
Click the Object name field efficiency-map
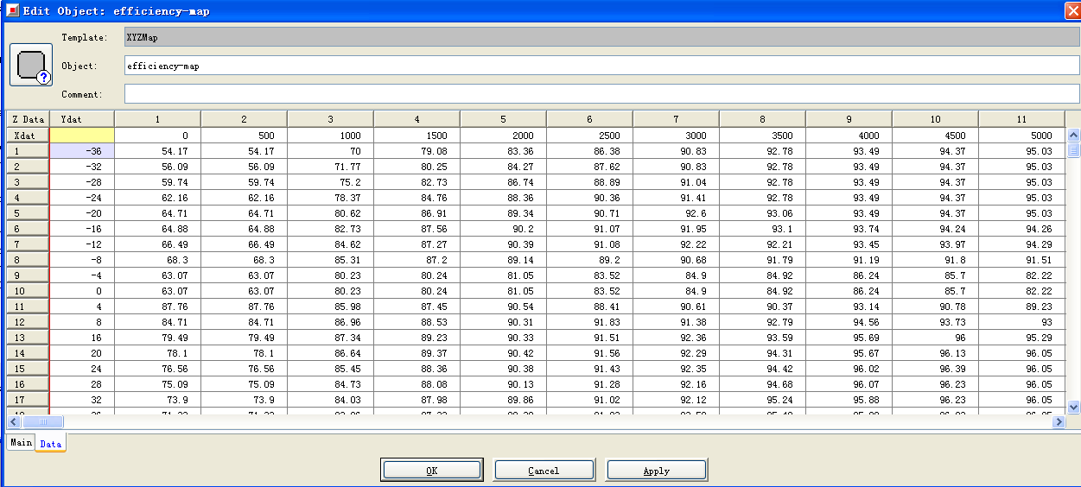pyautogui.click(x=601, y=66)
